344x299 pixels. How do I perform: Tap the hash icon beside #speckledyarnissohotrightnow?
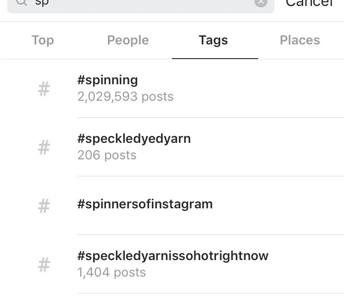tap(44, 265)
